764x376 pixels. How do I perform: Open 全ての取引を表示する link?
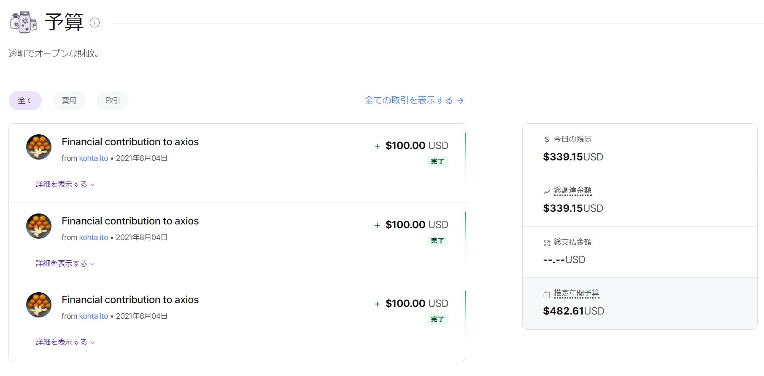(x=414, y=101)
